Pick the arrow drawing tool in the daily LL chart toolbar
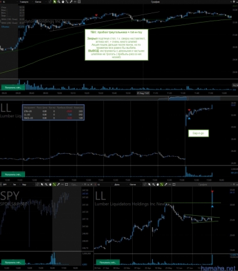This screenshot has height=271, width=238. click(x=166, y=184)
